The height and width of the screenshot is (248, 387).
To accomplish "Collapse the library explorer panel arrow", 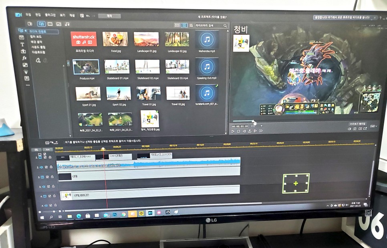I will (x=69, y=63).
